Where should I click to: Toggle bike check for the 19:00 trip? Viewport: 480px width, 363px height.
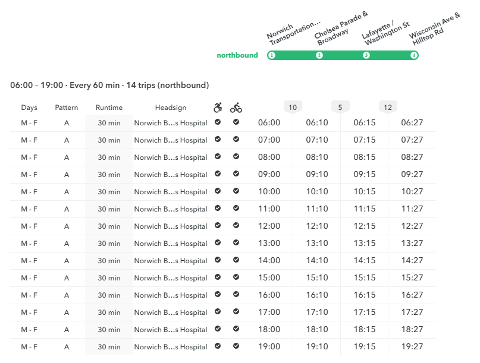tap(236, 346)
